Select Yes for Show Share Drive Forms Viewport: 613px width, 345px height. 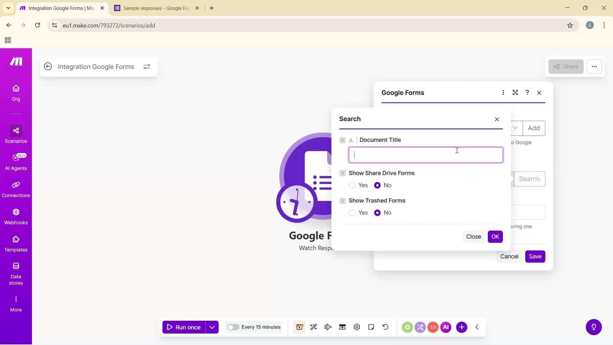tap(352, 185)
